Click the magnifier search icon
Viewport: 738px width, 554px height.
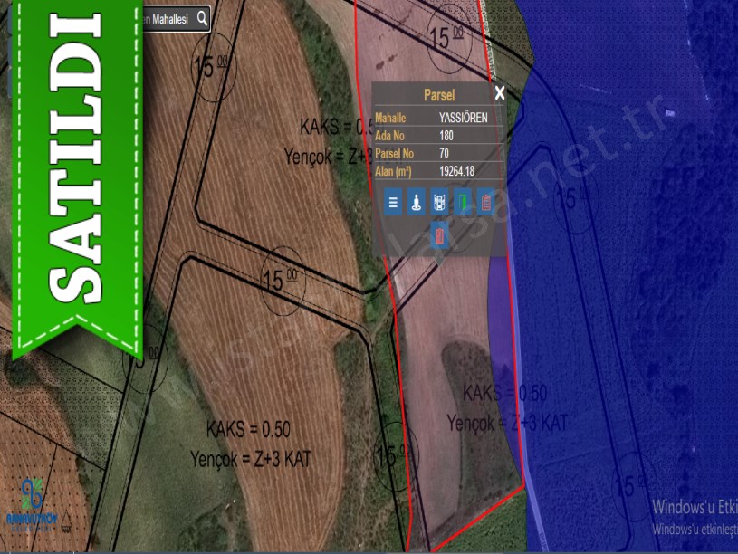202,18
